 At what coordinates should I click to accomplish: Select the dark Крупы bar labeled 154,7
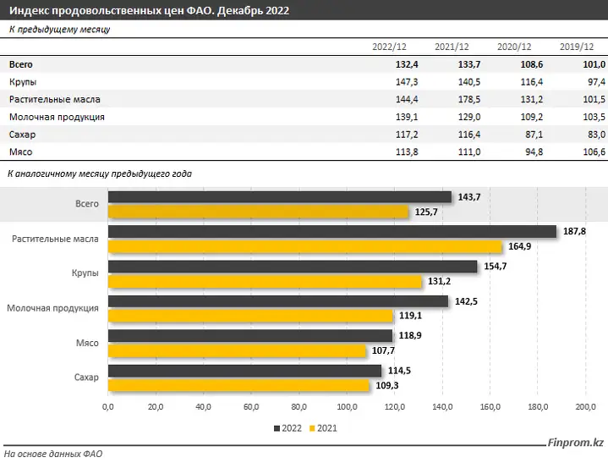293,266
